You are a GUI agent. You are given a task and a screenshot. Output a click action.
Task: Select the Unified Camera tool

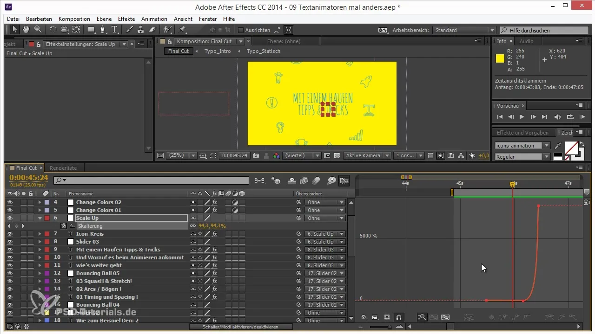(64, 30)
